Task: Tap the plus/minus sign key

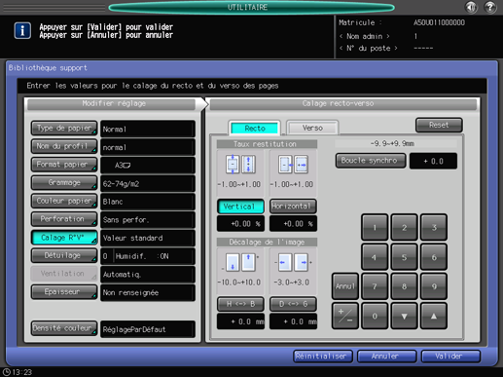Action: tap(345, 316)
